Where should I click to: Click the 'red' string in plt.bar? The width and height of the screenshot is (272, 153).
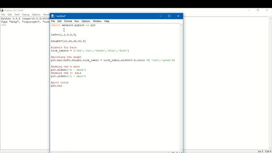coord(155,60)
